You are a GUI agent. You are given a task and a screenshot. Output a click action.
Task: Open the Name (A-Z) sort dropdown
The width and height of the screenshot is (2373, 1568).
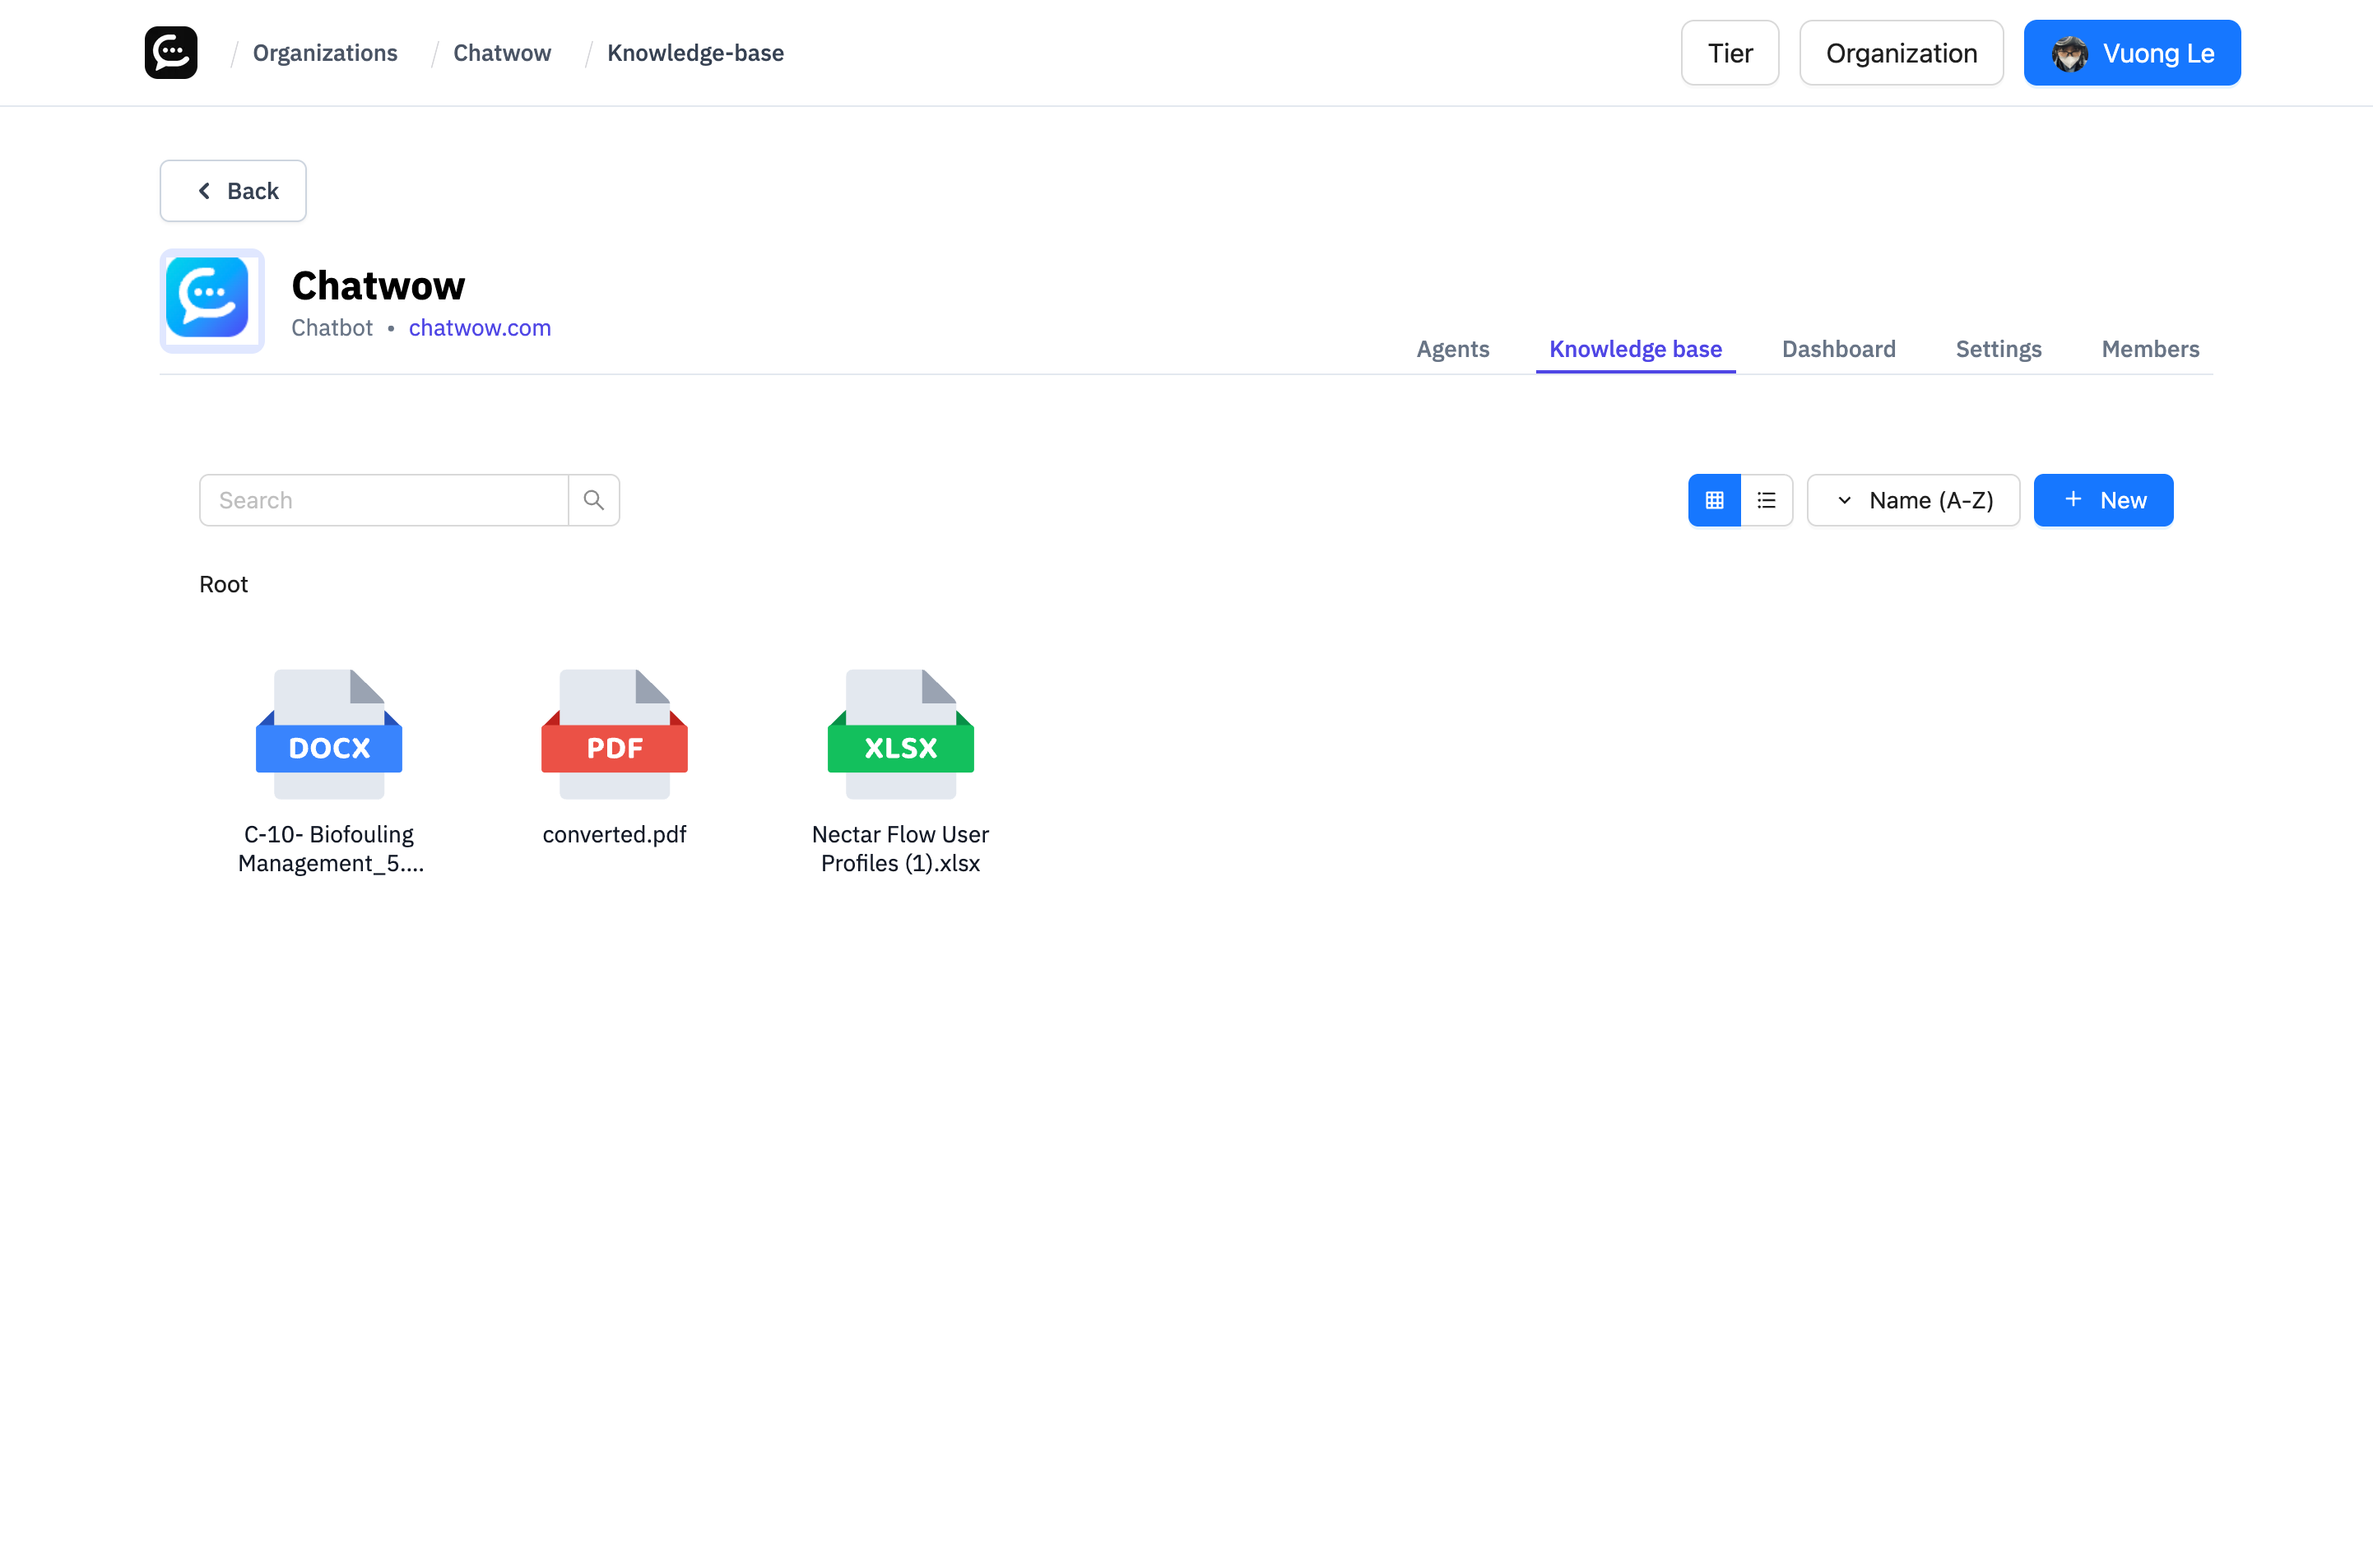(1929, 500)
